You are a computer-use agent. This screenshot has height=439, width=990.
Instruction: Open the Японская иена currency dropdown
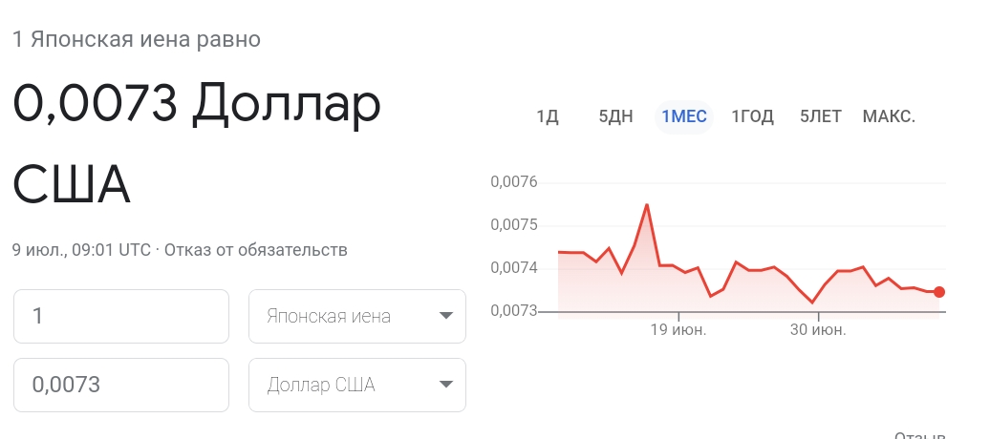(357, 316)
